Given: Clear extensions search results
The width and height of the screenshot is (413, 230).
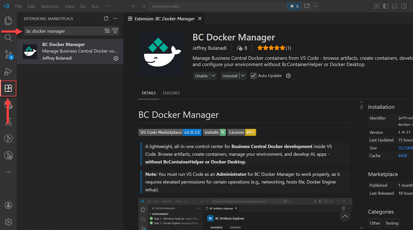Looking at the screenshot, I should [x=107, y=31].
